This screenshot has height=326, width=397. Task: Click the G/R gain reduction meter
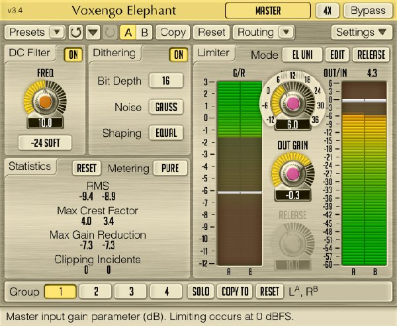pyautogui.click(x=240, y=173)
